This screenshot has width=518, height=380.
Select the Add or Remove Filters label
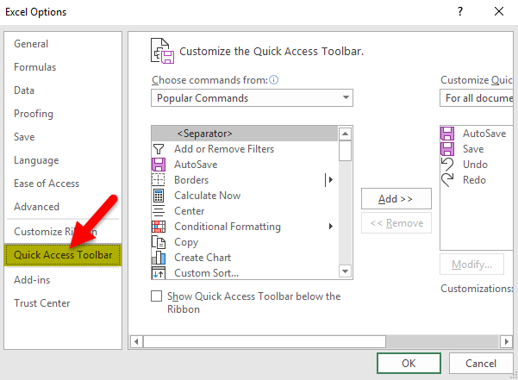[x=224, y=149]
